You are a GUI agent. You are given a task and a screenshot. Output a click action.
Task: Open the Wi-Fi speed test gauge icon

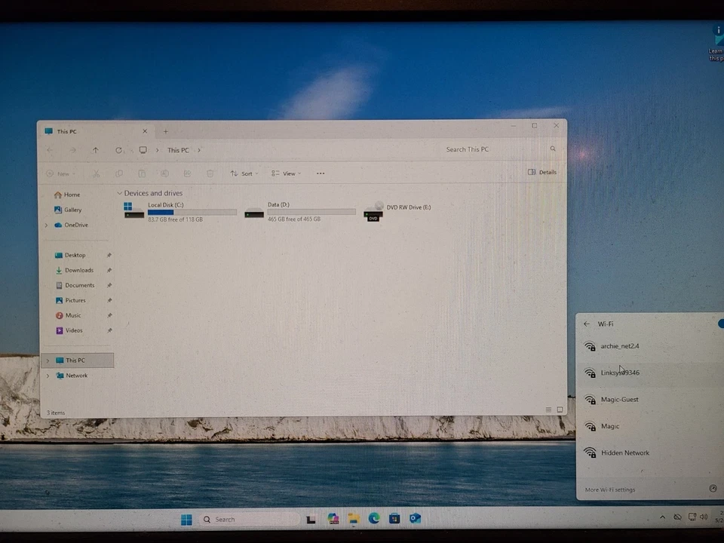[713, 489]
